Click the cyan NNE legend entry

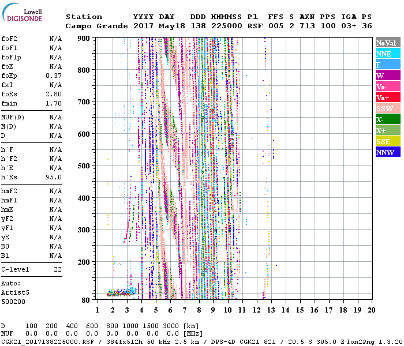(387, 54)
